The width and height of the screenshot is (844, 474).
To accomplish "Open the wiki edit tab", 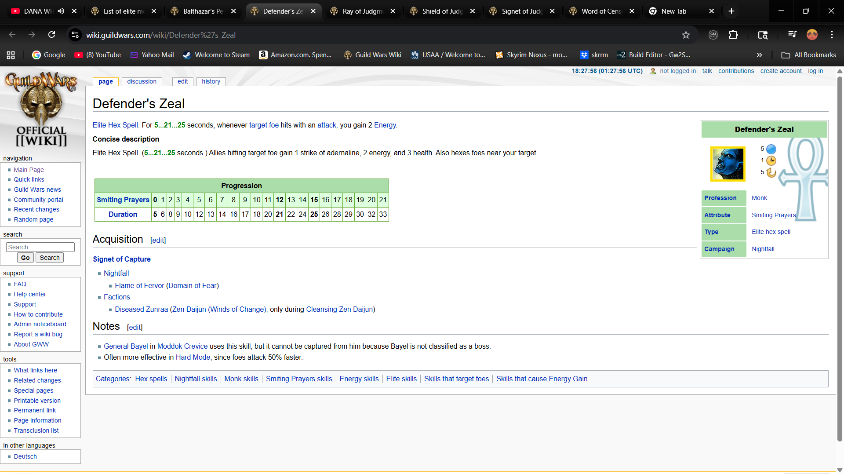I will 182,81.
